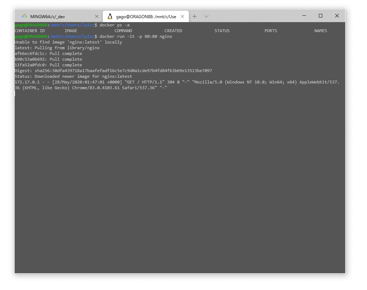Click the NAMES column header
The height and width of the screenshot is (290, 367).
pos(321,31)
